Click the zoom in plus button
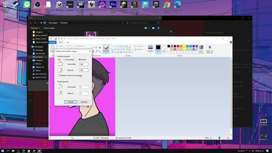This screenshot has height=153, width=272. click(228, 138)
